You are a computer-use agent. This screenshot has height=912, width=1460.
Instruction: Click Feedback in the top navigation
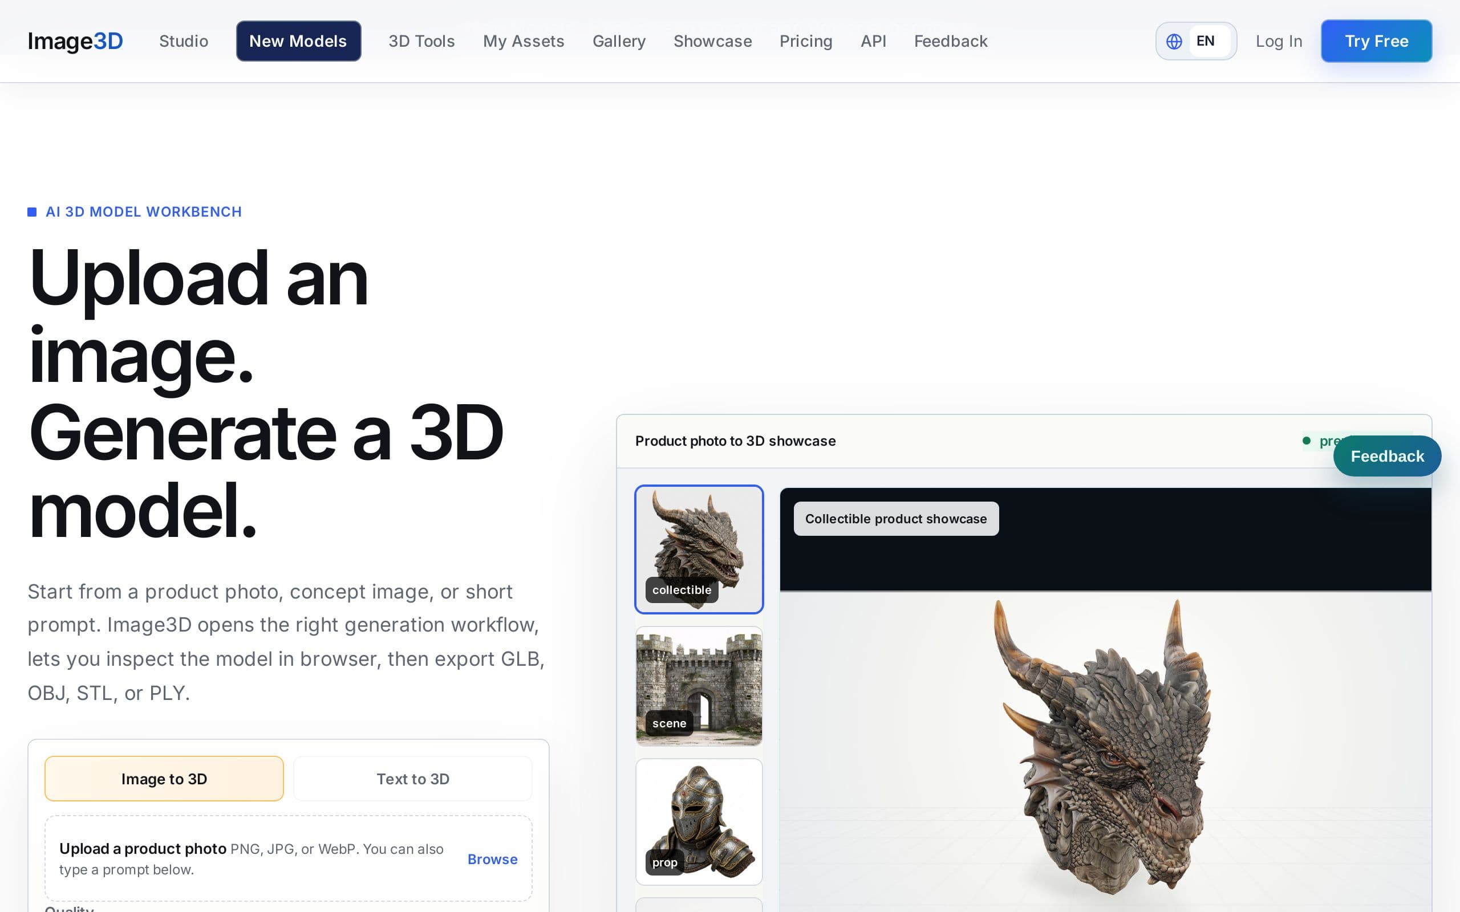tap(950, 41)
